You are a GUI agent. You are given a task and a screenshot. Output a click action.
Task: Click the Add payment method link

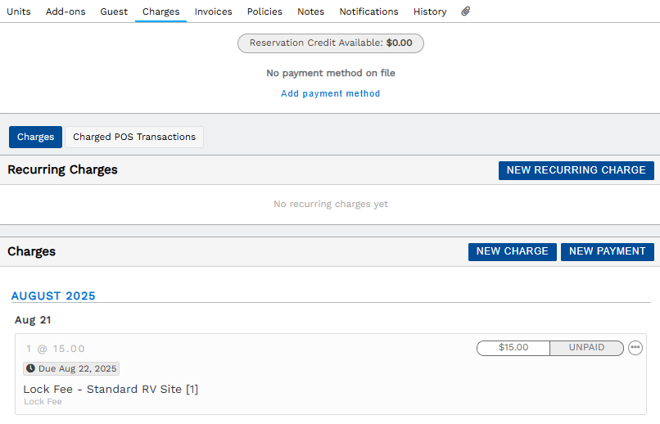(x=331, y=93)
